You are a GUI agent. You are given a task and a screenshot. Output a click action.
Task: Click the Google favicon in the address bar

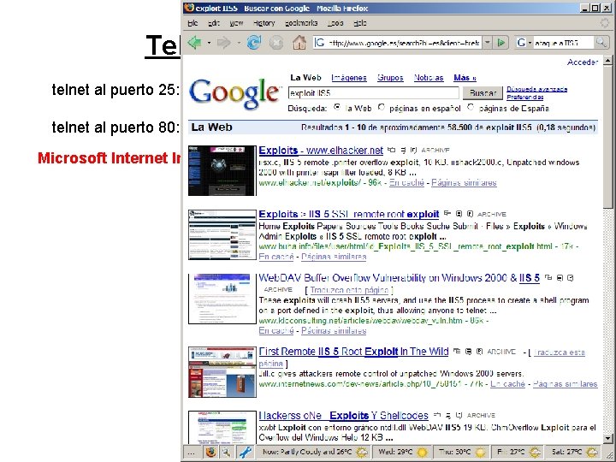[x=320, y=43]
